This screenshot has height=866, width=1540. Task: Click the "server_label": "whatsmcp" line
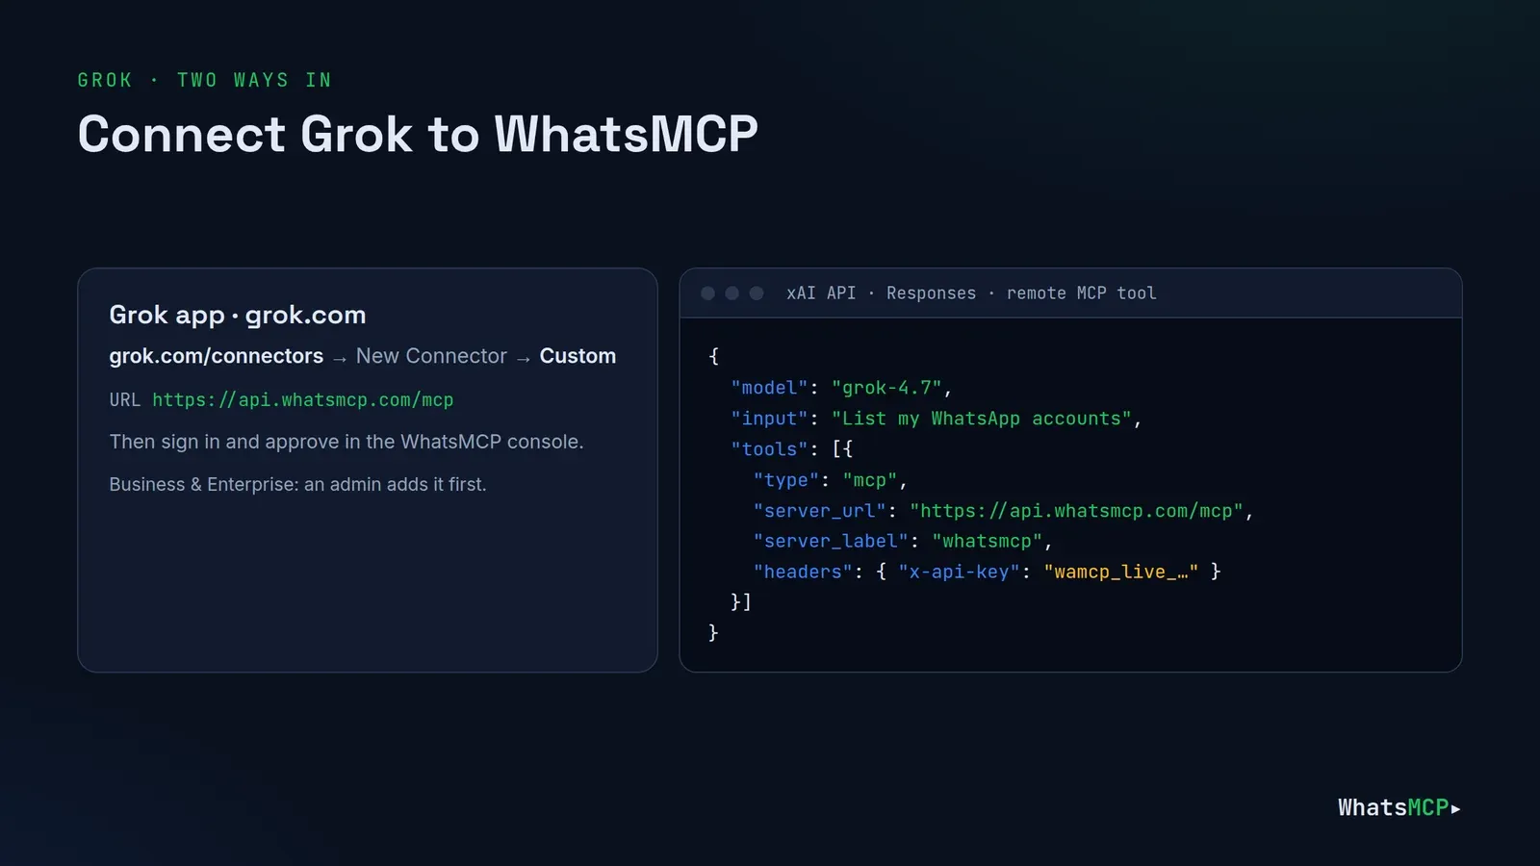(x=903, y=542)
